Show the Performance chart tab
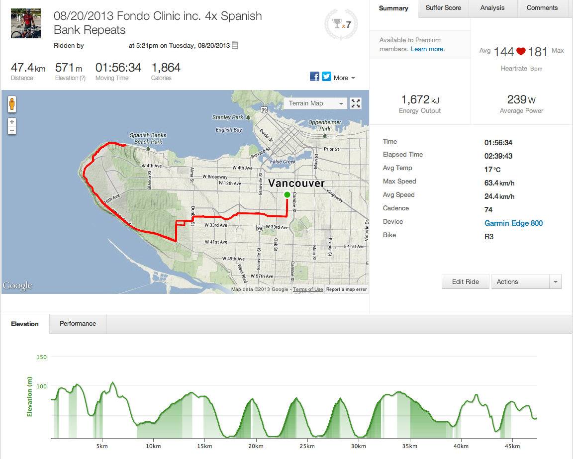 (x=78, y=324)
